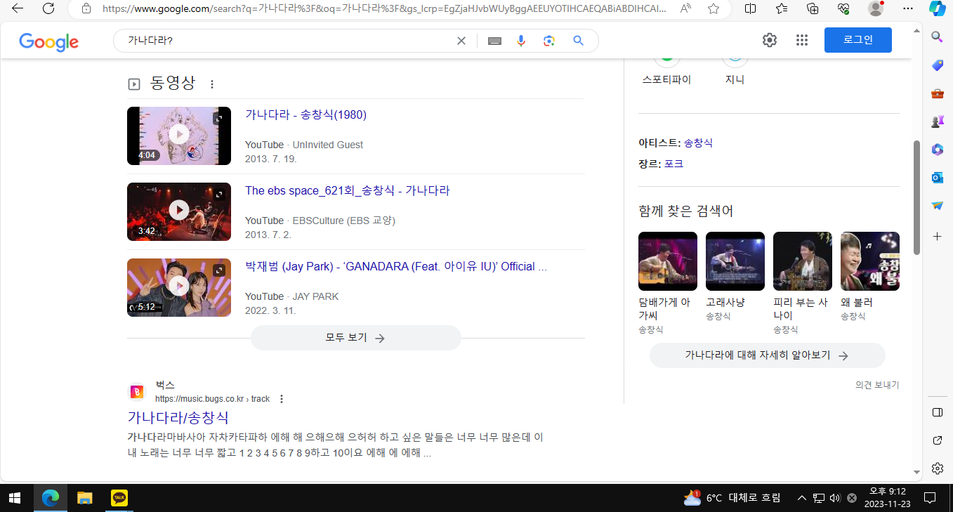Screen dimensions: 953x512
Task: Open the 가나다라 - 송창식(1980) video title
Action: pyautogui.click(x=305, y=114)
